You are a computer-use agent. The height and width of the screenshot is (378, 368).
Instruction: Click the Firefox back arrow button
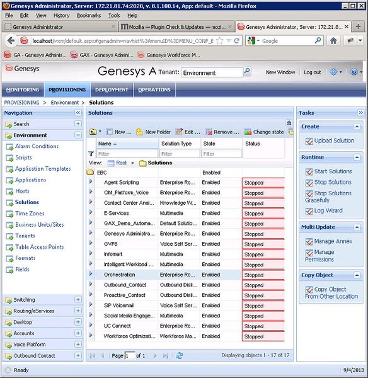[11, 40]
